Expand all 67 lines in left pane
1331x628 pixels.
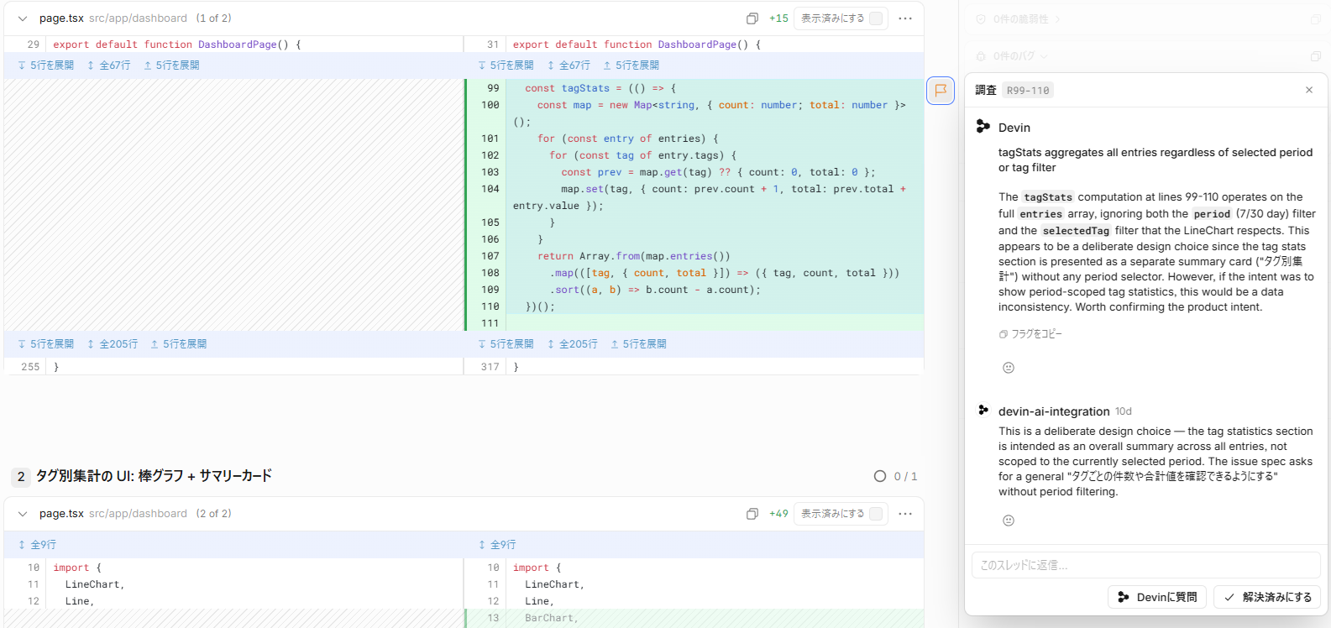point(109,65)
